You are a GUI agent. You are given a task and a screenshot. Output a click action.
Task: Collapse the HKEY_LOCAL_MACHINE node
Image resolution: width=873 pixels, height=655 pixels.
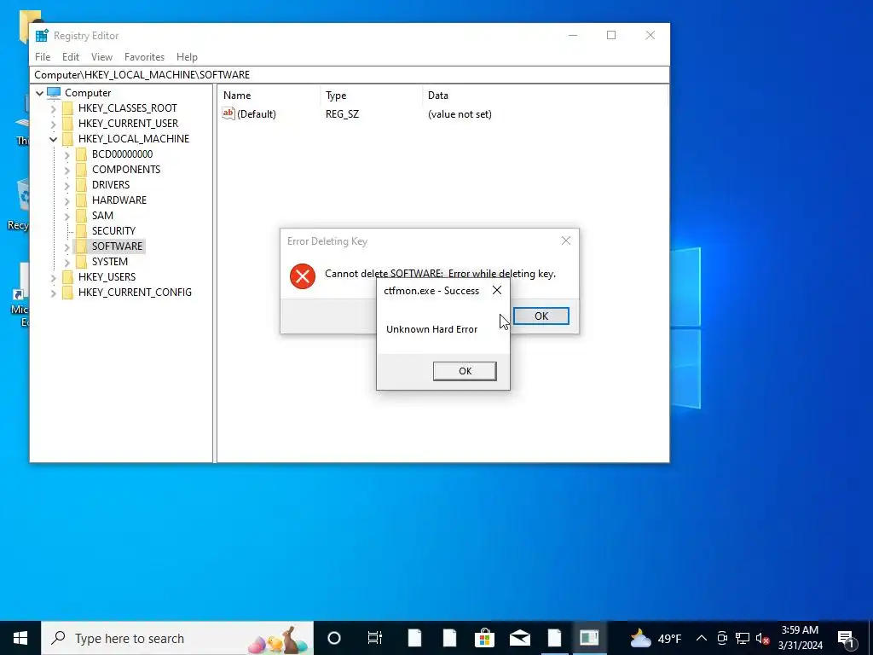(x=54, y=139)
